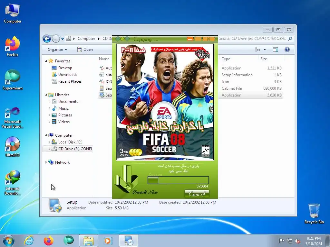
Task: Click the Action Center flag tray icon
Action: pyautogui.click(x=282, y=241)
